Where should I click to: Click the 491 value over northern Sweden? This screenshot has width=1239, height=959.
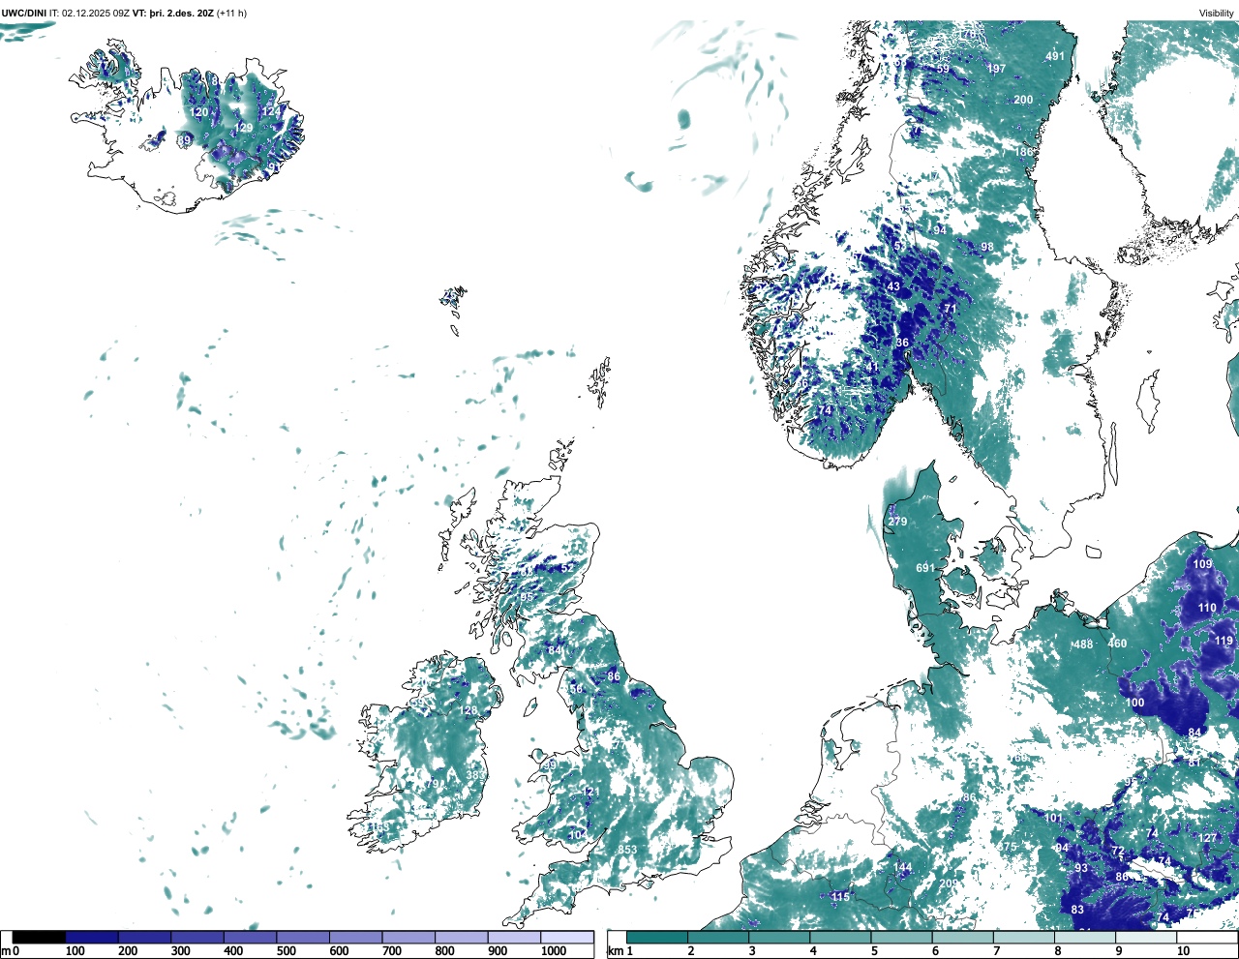click(x=1055, y=56)
